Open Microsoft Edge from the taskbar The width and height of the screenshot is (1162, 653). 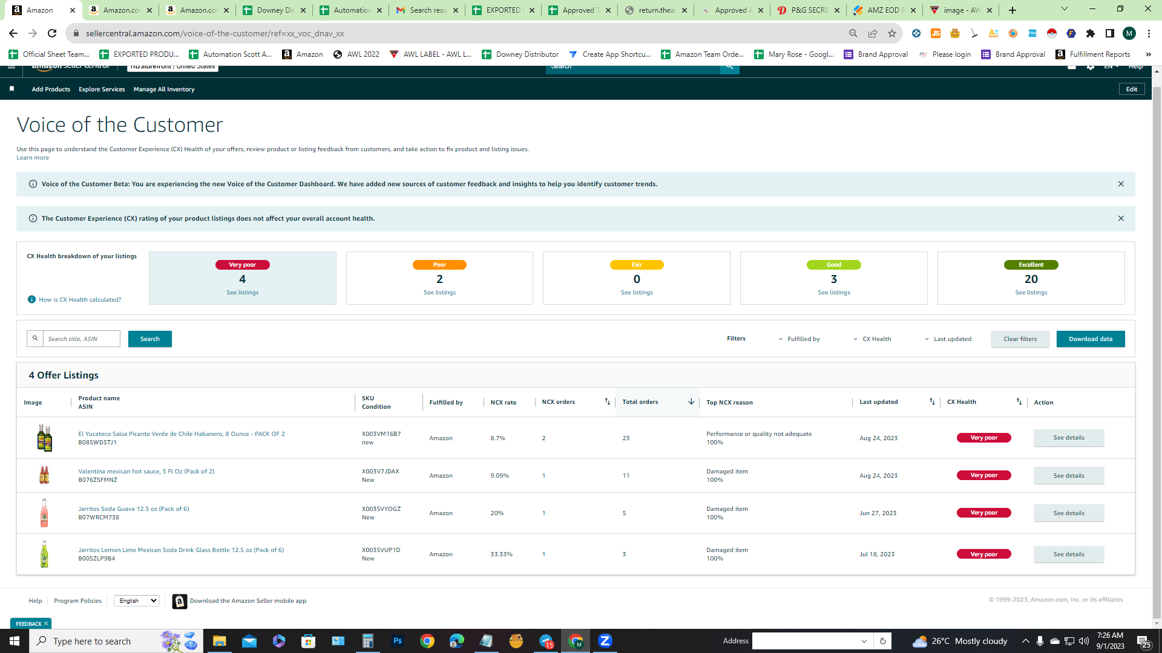point(456,641)
